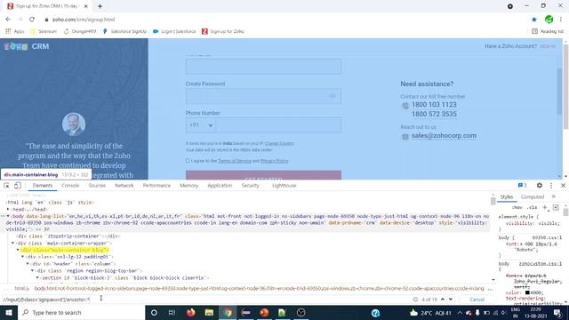Open DevTools customize three-dot menu
This screenshot has height=320, width=569.
pyautogui.click(x=551, y=186)
